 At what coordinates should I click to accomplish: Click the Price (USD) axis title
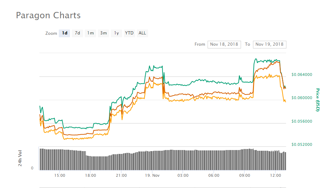click(x=318, y=100)
